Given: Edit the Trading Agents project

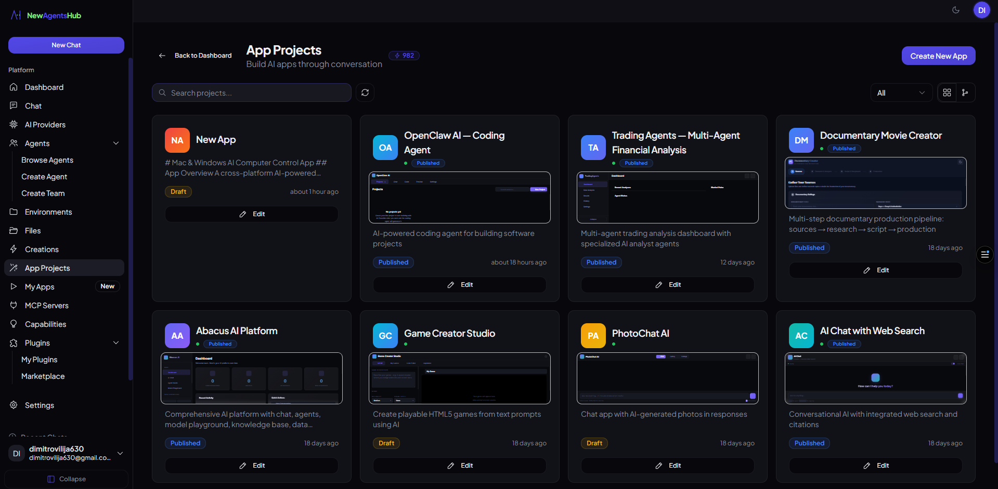Looking at the screenshot, I should [668, 285].
